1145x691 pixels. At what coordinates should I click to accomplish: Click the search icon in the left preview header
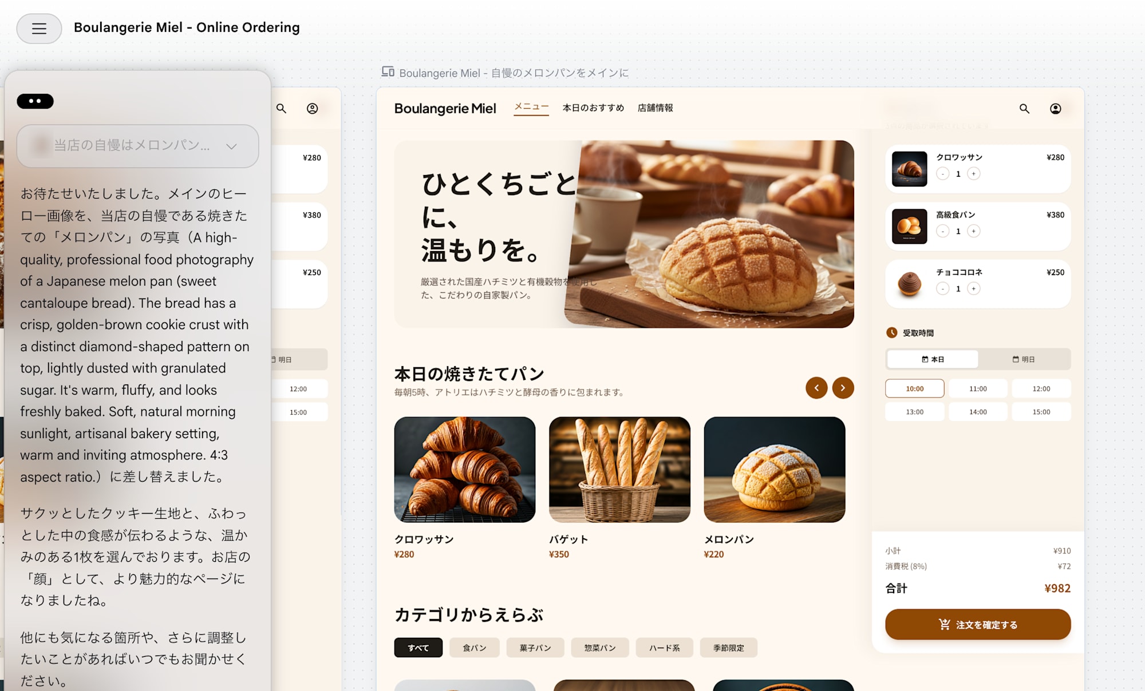(x=282, y=108)
